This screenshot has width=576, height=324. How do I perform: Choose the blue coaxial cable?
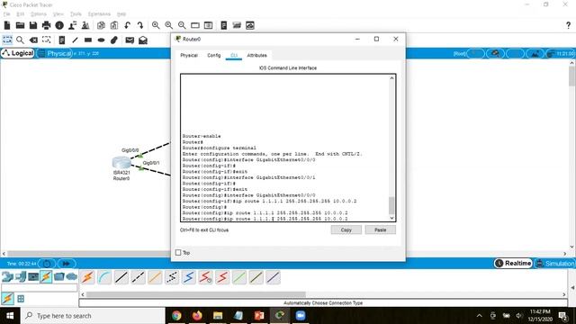(189, 277)
